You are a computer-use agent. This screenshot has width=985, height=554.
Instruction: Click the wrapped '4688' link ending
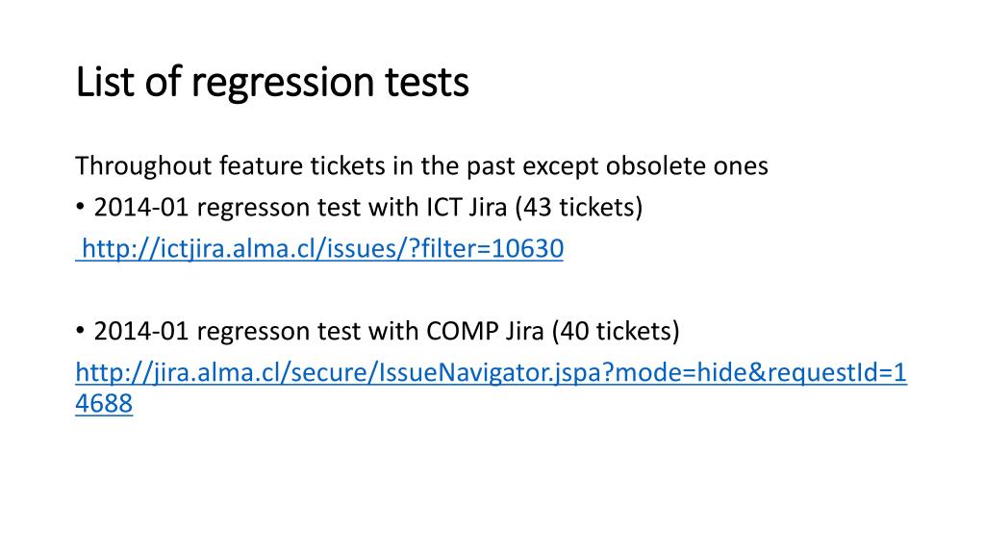coord(104,403)
